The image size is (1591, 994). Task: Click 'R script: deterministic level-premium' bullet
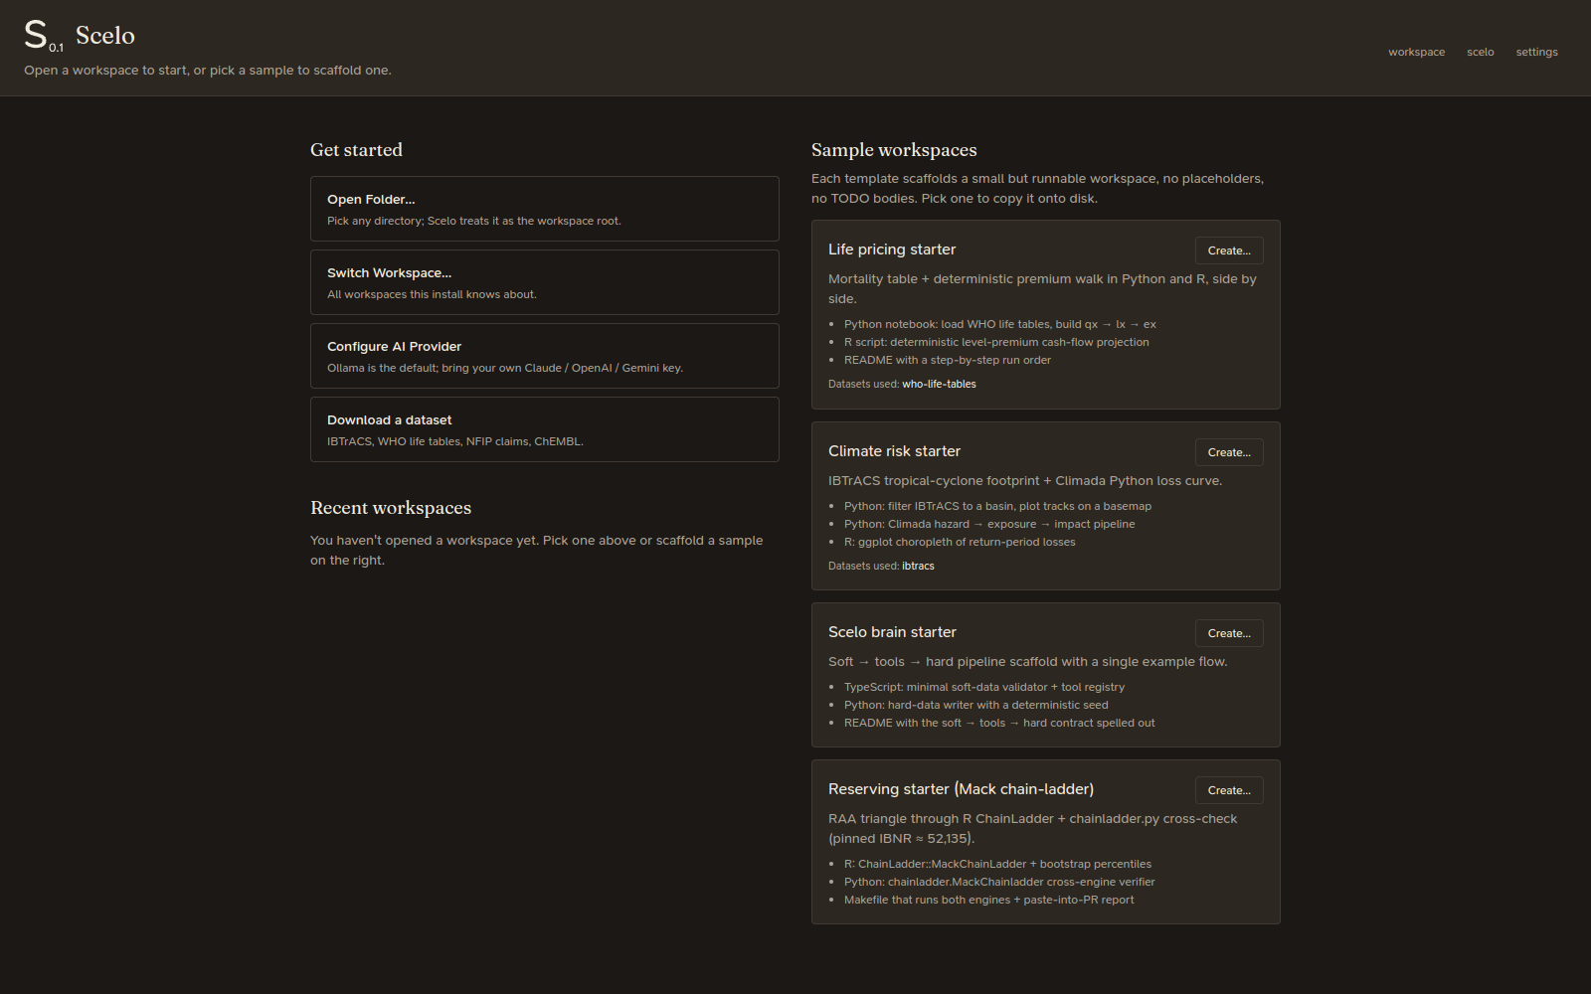996,342
